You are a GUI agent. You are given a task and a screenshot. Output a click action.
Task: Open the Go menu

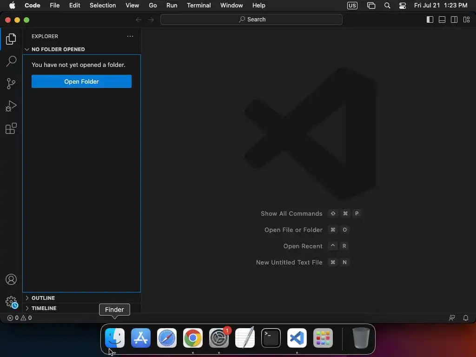(152, 6)
